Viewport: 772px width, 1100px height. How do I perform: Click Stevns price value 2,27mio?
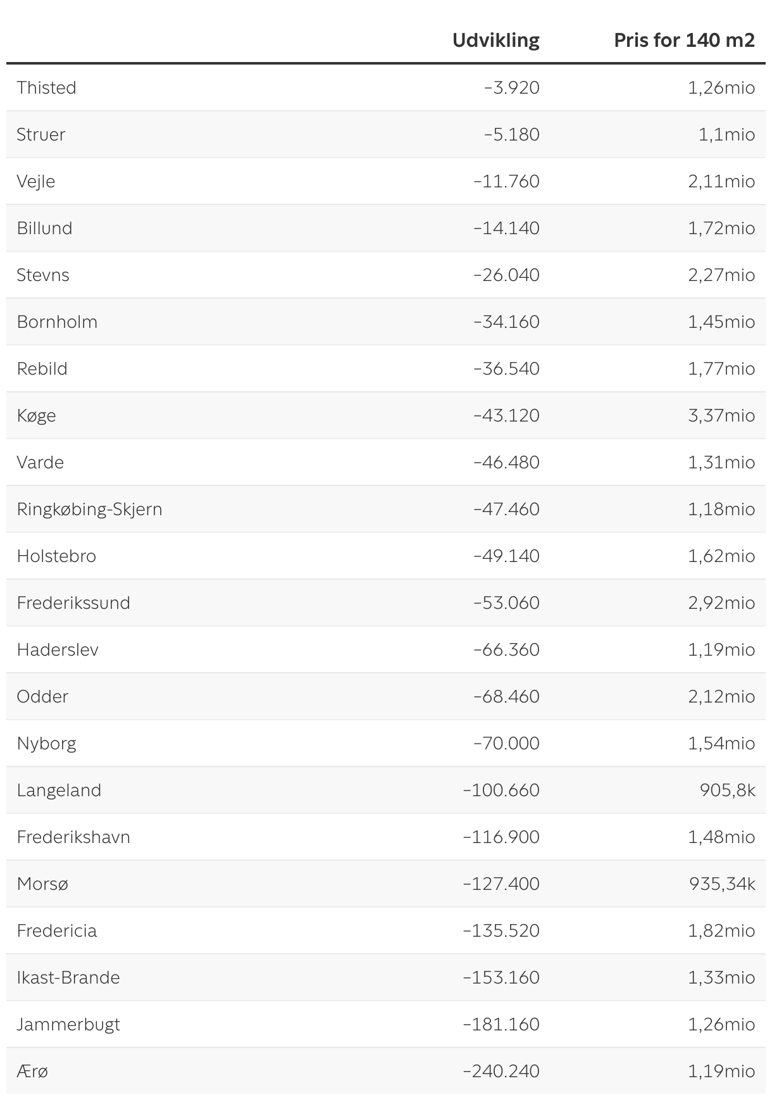[x=721, y=275]
